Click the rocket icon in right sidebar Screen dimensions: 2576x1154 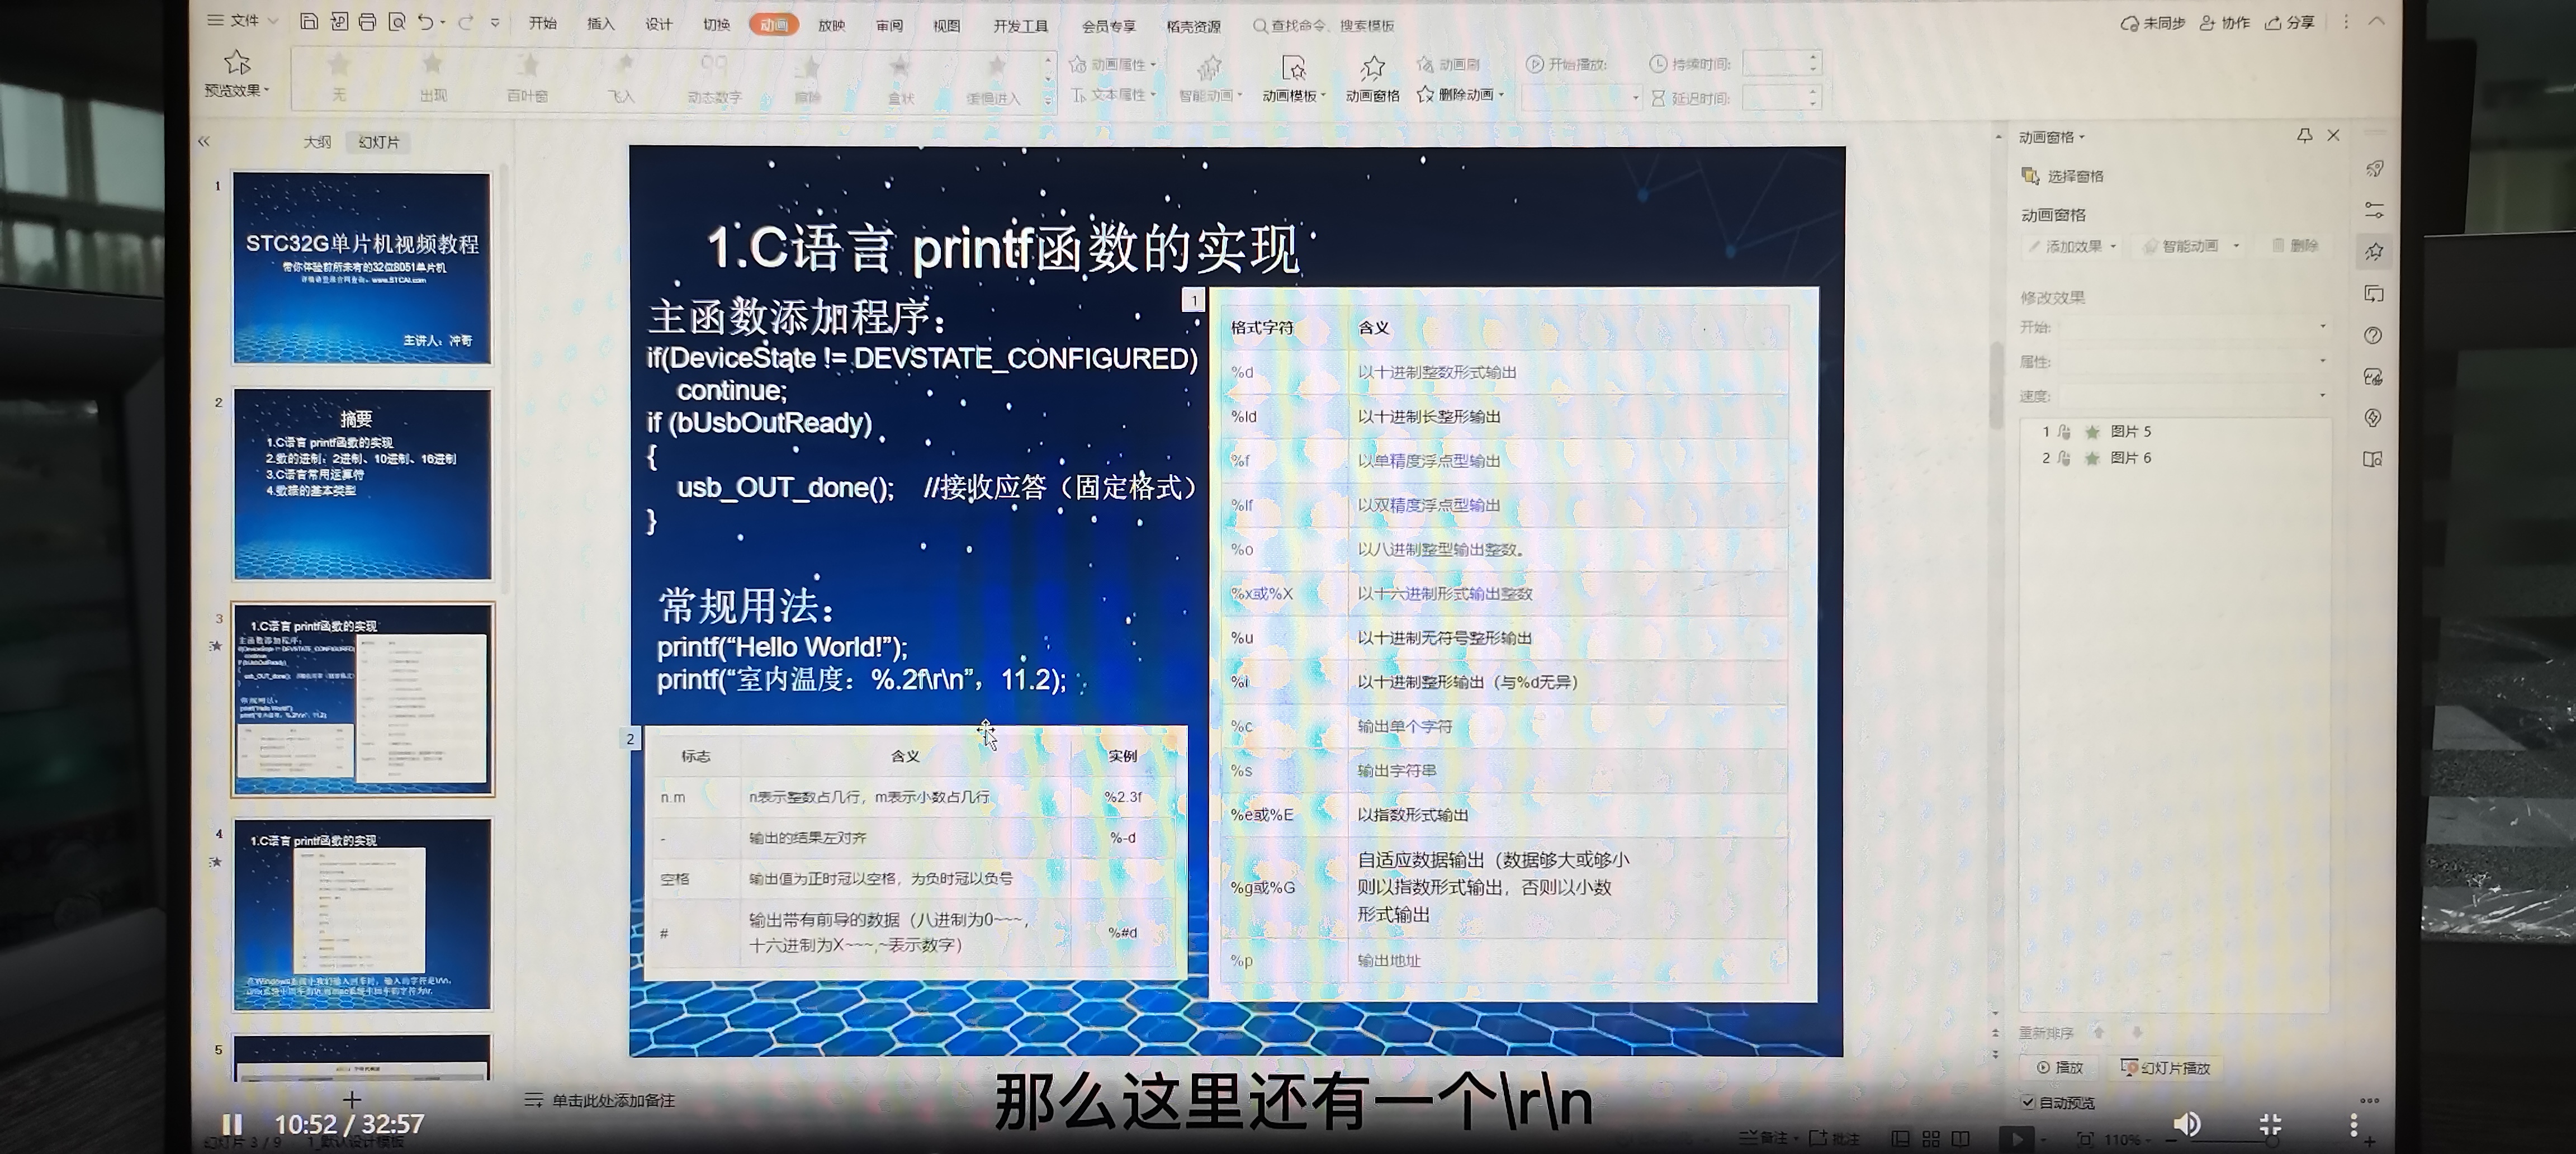pos(2374,169)
